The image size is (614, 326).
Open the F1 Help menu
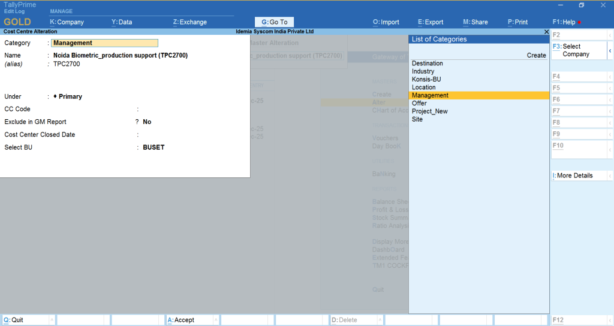[564, 22]
